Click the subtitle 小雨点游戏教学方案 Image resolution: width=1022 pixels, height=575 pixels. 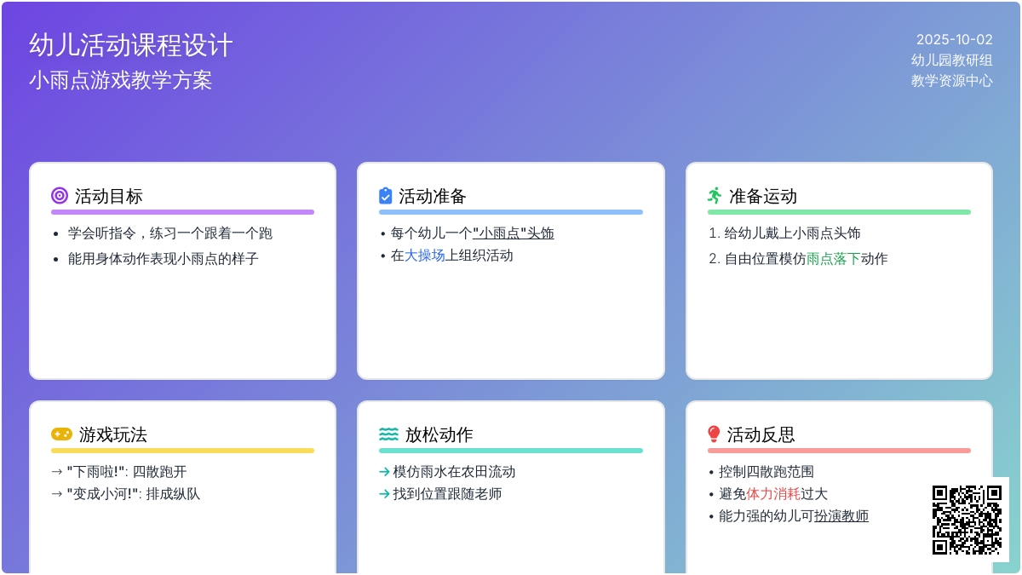pyautogui.click(x=120, y=80)
